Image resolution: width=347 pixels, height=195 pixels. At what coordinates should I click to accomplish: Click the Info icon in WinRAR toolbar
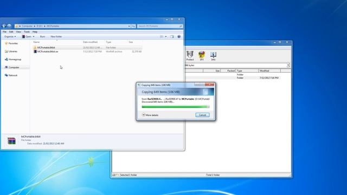(213, 56)
